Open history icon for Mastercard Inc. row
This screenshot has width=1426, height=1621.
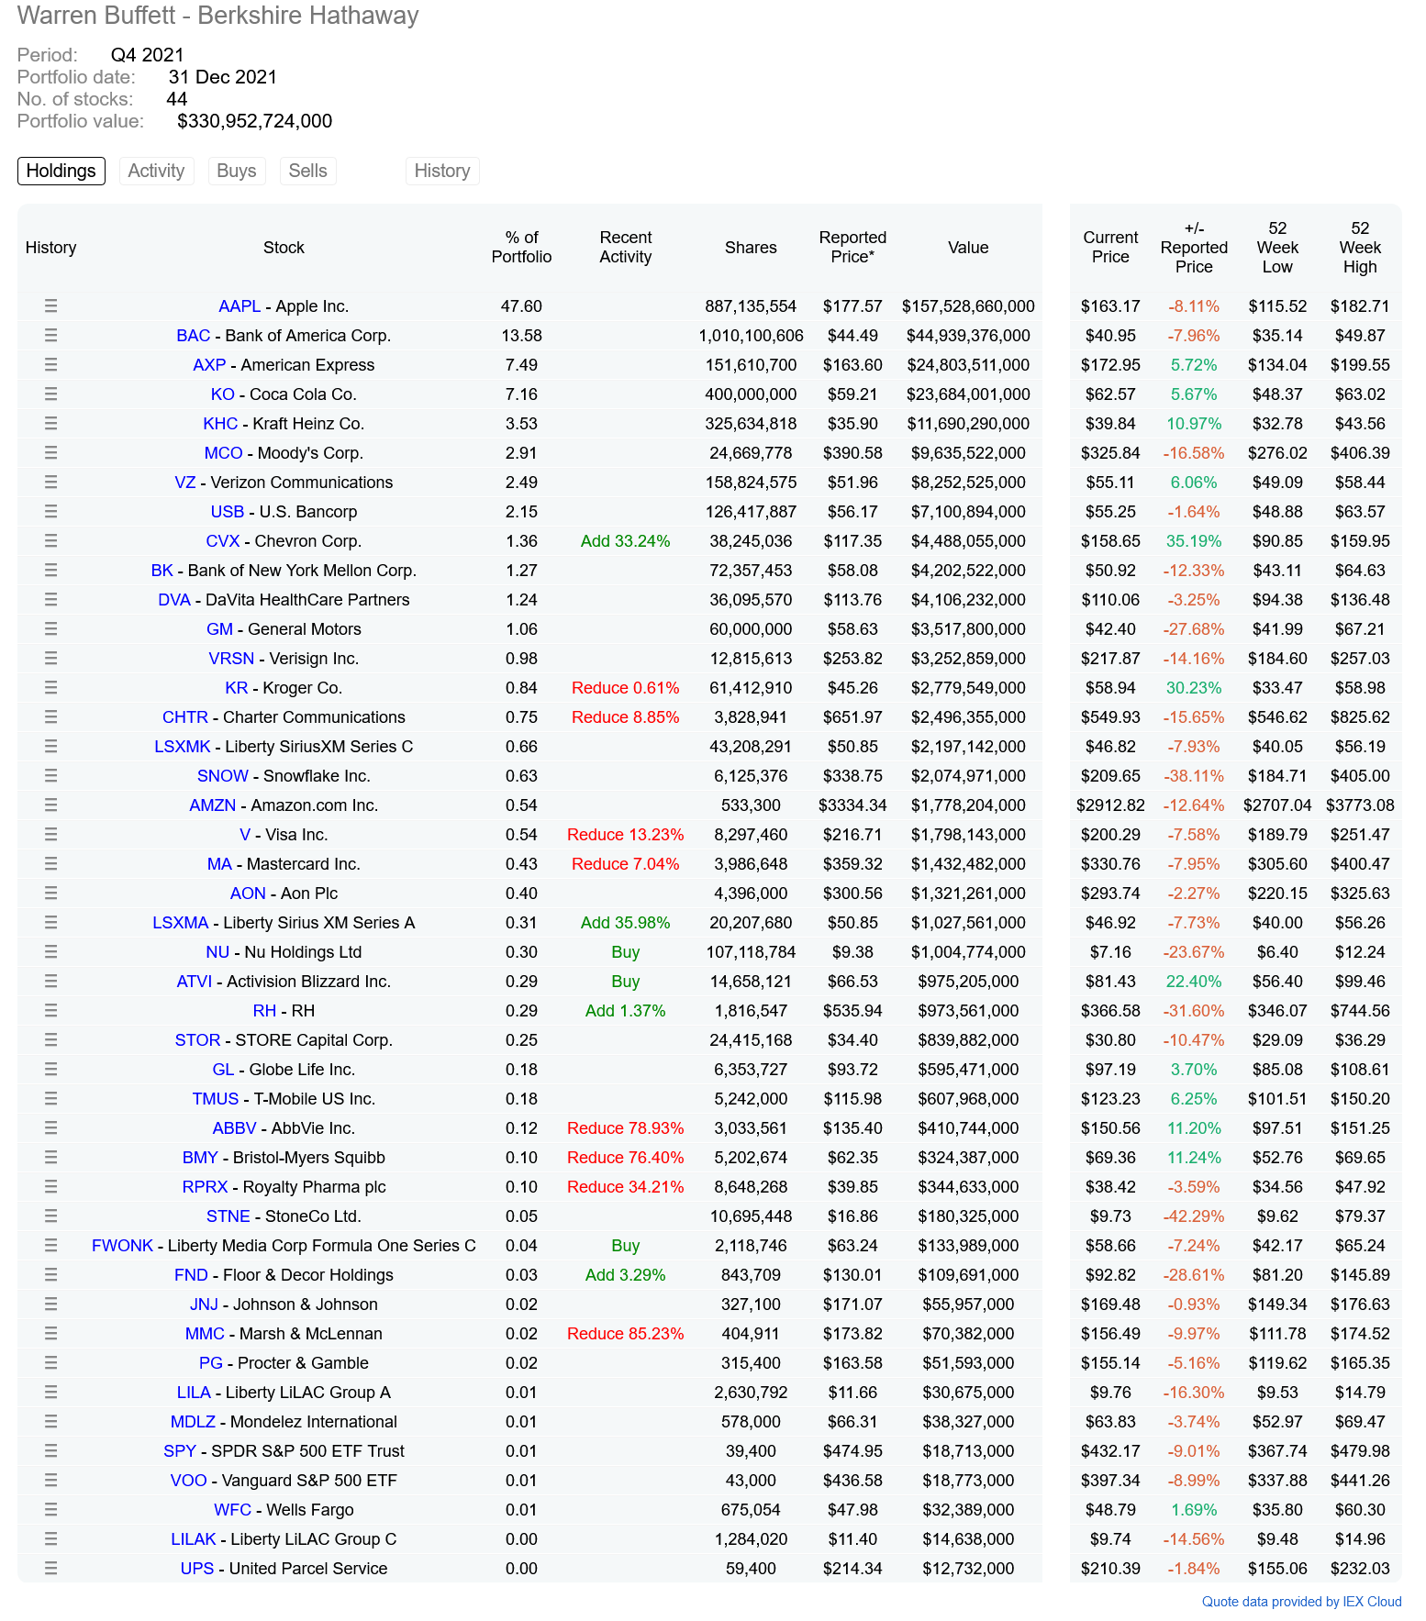click(50, 864)
